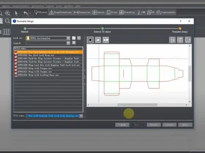Click the Finish button
Viewport: 205px width, 153px height.
point(154,125)
